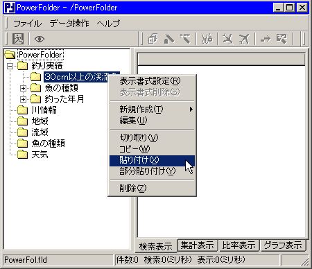Click the folder icon beside 釣り実績
The image size is (312, 269).
point(22,66)
